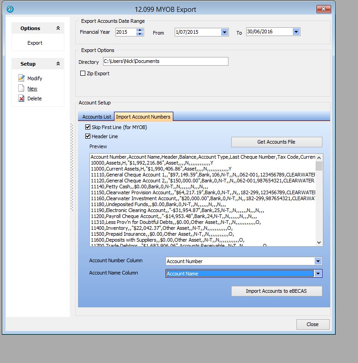Click the Modify pencil icon in Setup

pyautogui.click(x=21, y=78)
